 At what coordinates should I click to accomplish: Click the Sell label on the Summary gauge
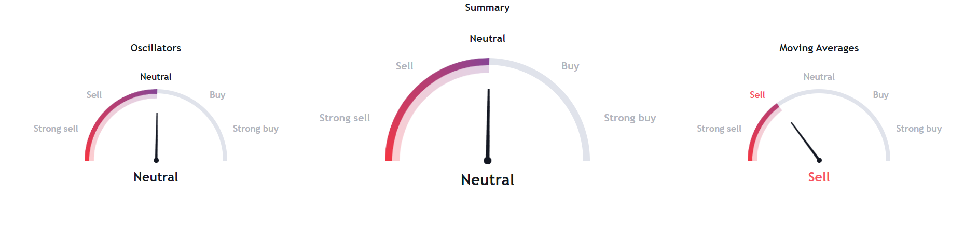coord(404,66)
